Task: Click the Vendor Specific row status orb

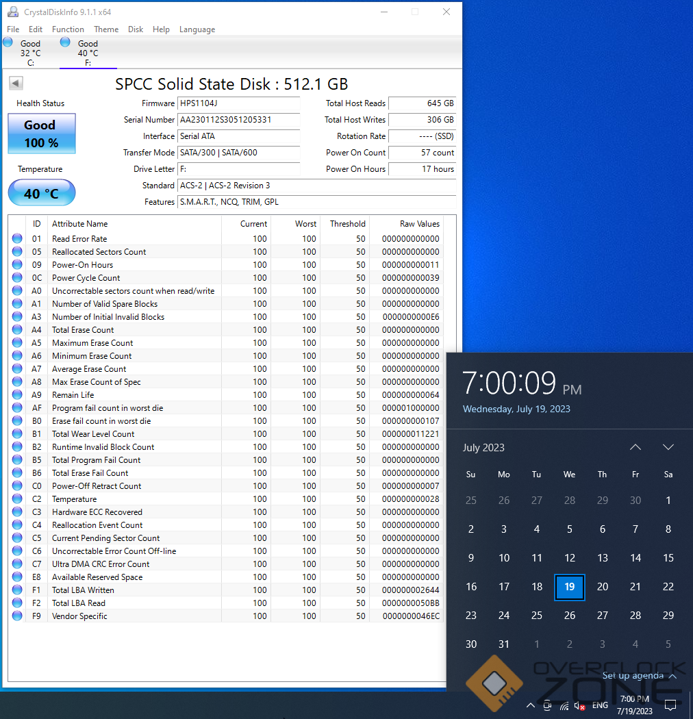Action: point(17,616)
